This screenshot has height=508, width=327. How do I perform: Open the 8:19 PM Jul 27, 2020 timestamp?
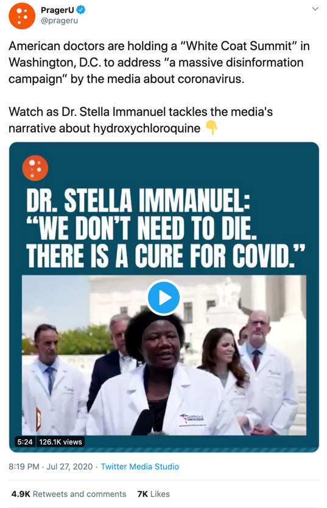point(51,467)
